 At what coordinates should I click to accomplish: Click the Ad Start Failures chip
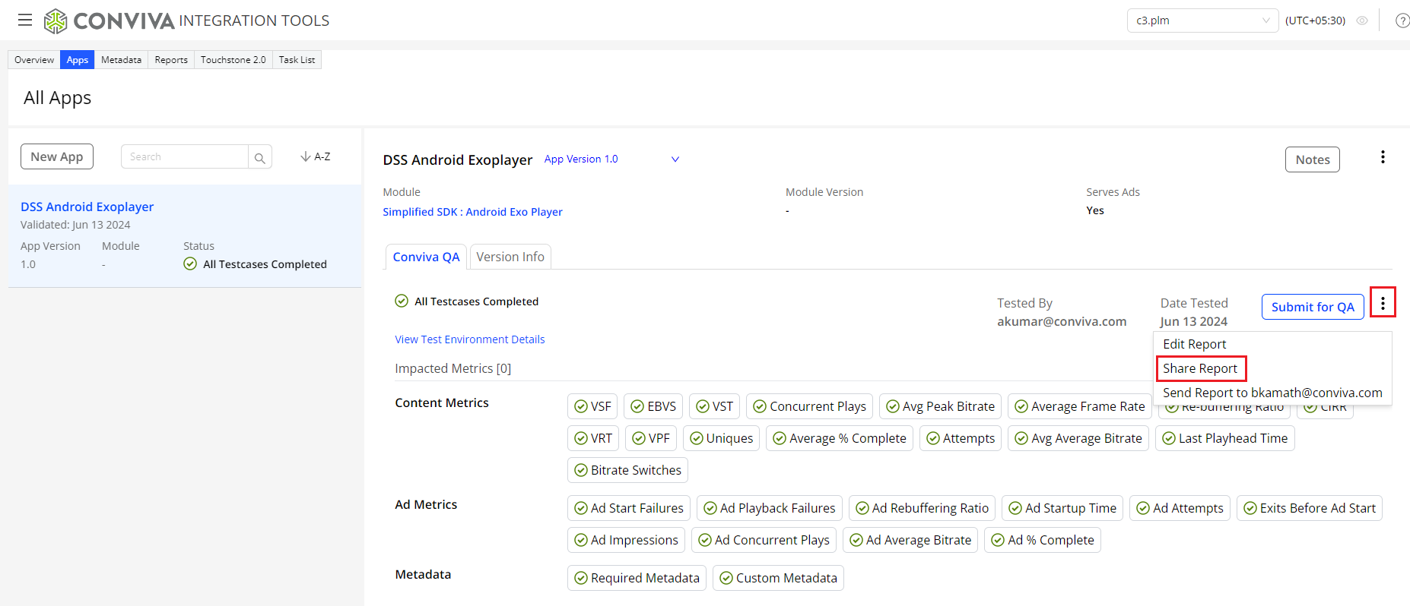click(629, 508)
